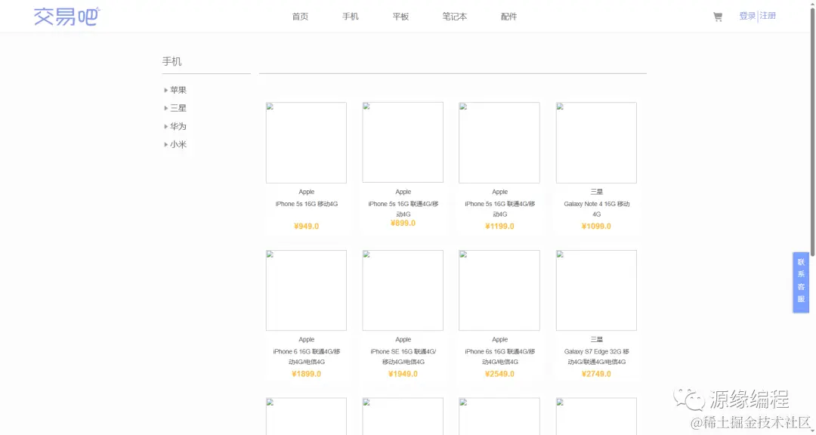Click the ¥899.0 price
The height and width of the screenshot is (435, 816).
pos(403,224)
